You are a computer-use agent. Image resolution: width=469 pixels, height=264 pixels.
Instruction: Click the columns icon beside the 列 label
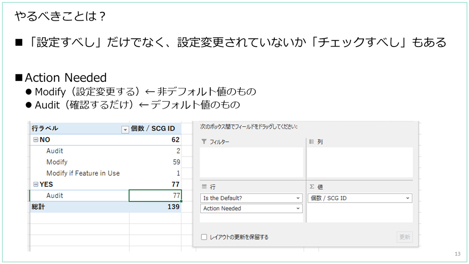311,142
